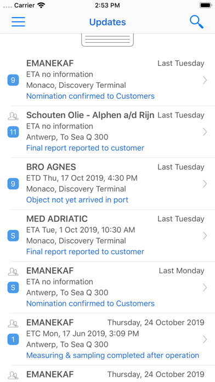Tap the people icon on Last Monday EMANEKAF

(13, 272)
